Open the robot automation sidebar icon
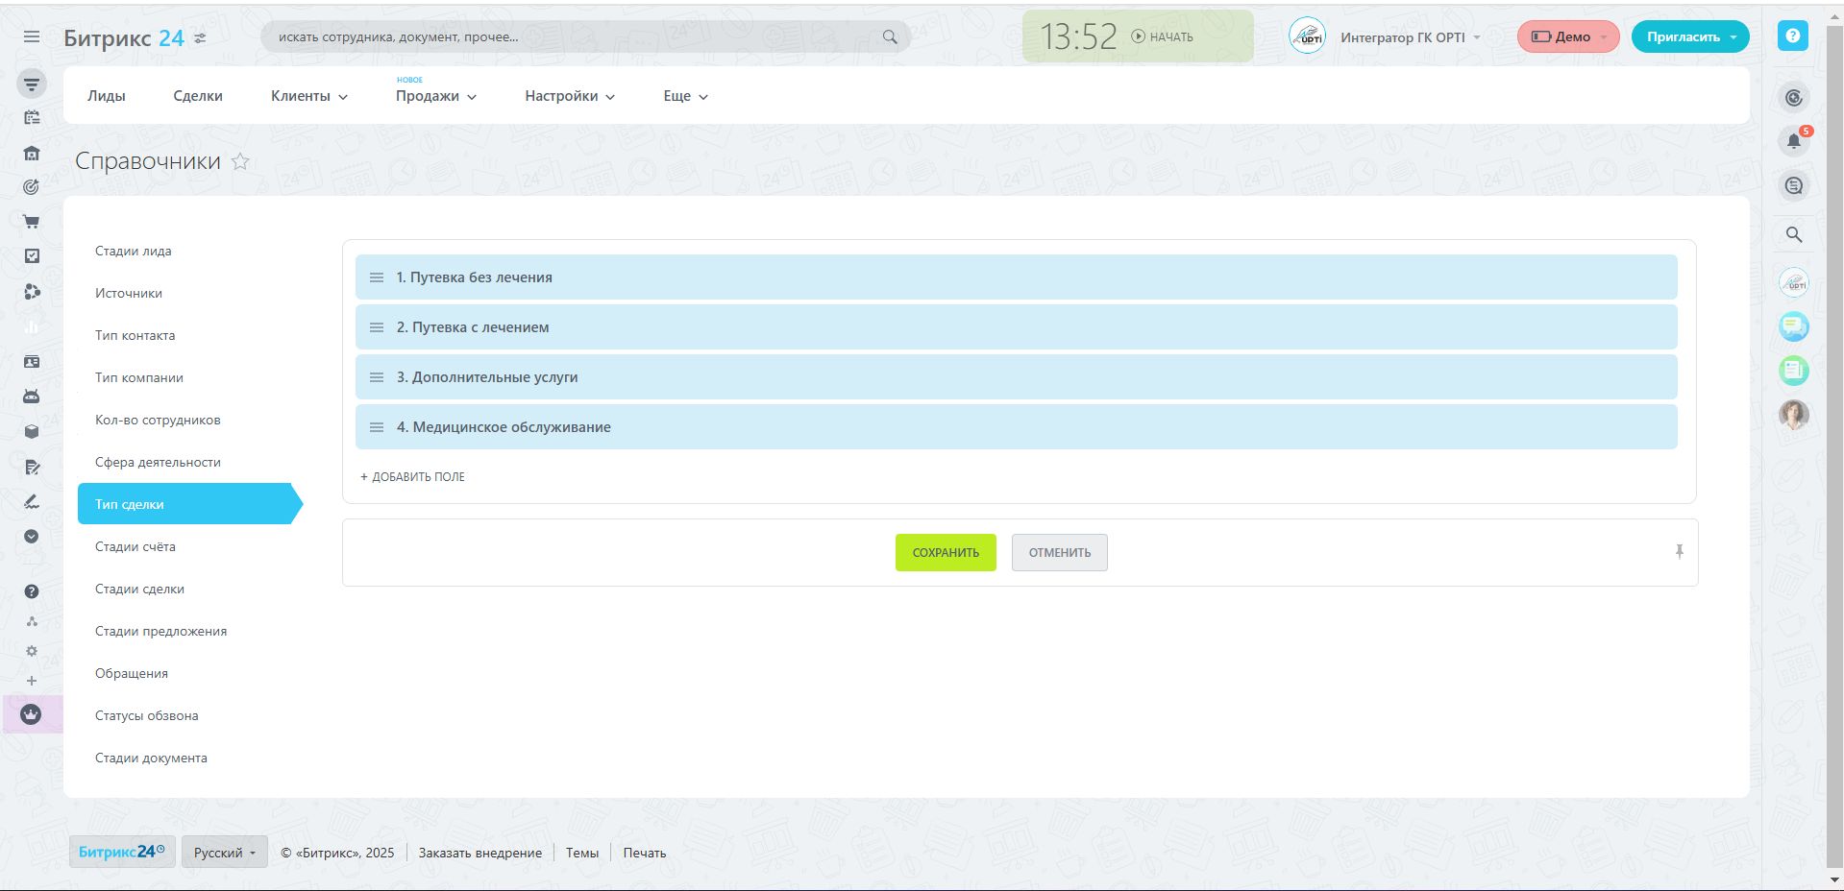Image resolution: width=1844 pixels, height=891 pixels. coord(32,397)
